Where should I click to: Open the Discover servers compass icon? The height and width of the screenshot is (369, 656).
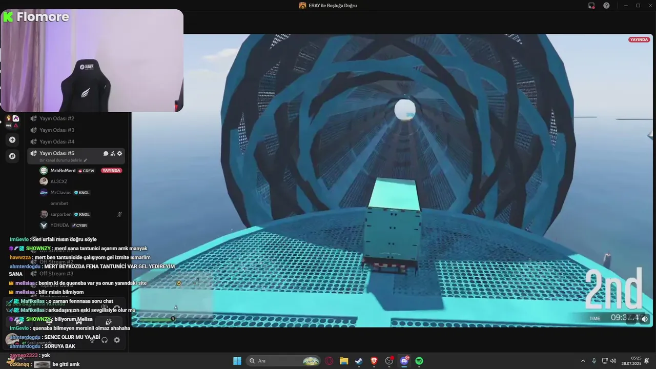click(12, 156)
